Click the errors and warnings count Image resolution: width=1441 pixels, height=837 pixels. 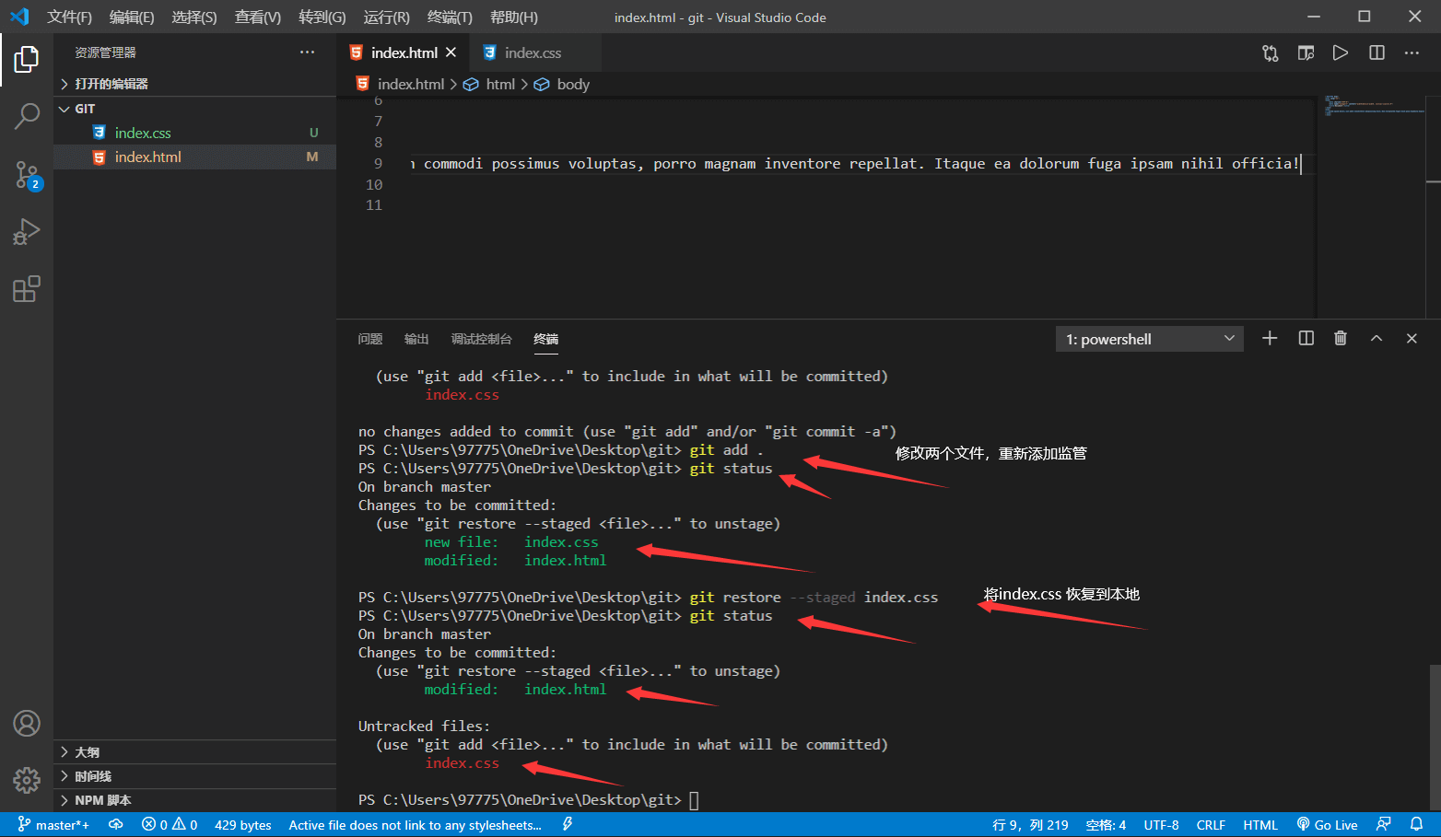(170, 825)
